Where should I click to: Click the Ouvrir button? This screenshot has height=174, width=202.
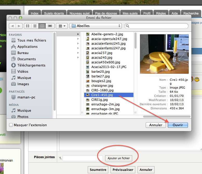[178, 125]
